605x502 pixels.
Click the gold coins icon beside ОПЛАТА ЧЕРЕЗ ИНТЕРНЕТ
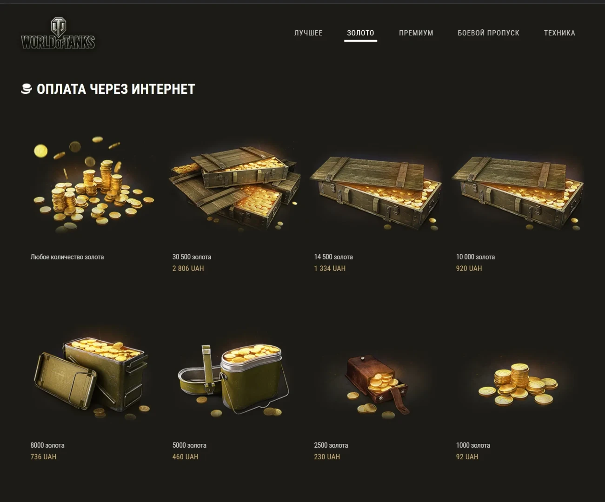point(27,89)
